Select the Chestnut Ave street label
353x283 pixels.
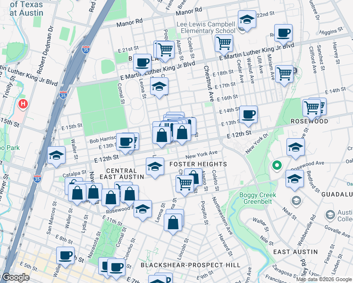point(209,83)
